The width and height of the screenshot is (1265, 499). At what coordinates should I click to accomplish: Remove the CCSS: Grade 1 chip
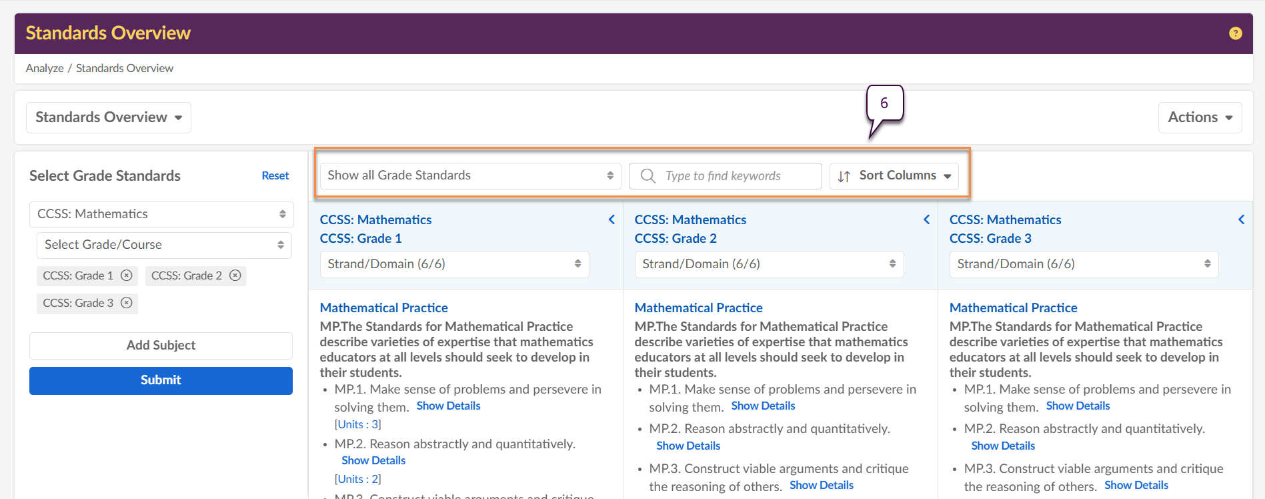coord(127,276)
